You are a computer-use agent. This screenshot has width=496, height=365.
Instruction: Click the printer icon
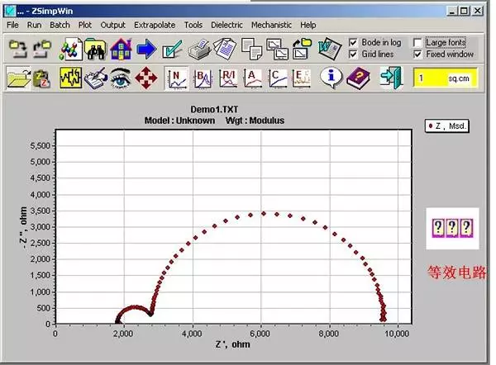click(x=198, y=50)
